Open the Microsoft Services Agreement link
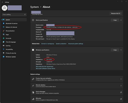This screenshot has width=128, height=103. (45, 67)
